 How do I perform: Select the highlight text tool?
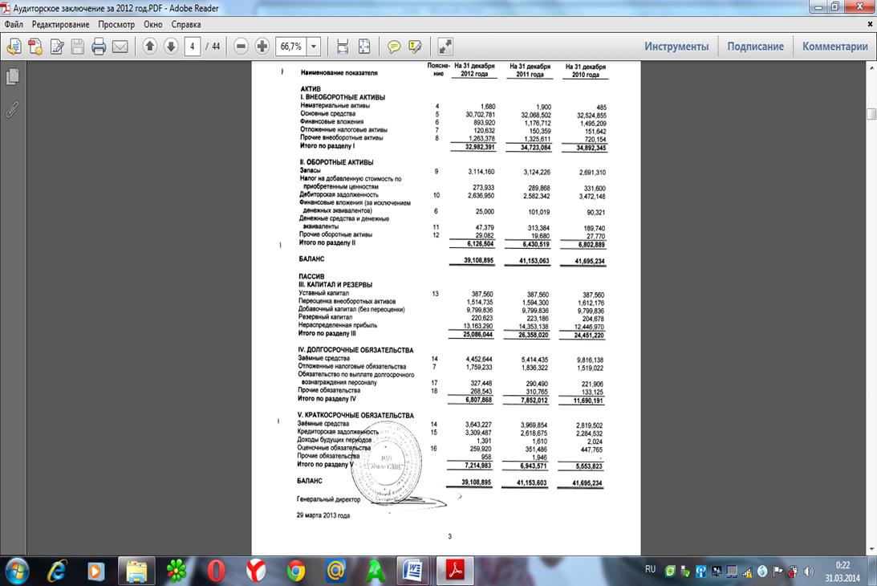click(415, 47)
